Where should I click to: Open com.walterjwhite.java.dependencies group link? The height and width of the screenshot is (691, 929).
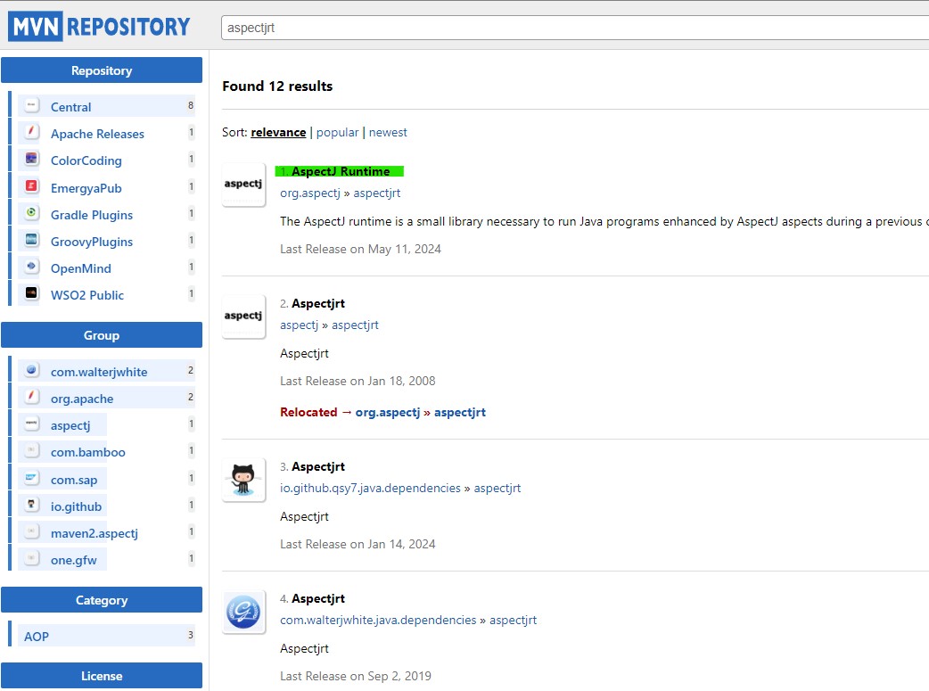click(378, 621)
